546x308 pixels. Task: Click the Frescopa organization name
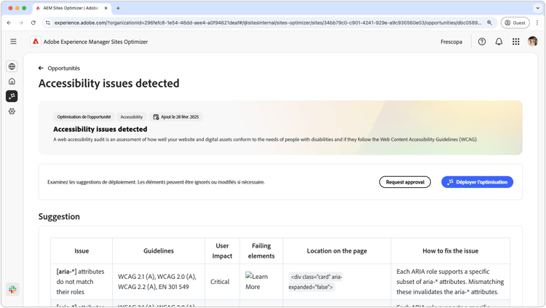click(451, 42)
